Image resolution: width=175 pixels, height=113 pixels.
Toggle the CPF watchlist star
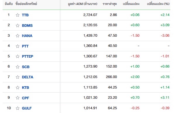pyautogui.click(x=18, y=98)
